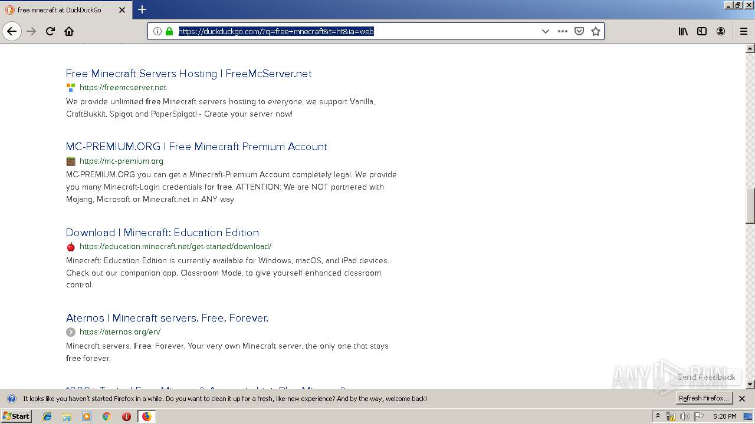This screenshot has height=424, width=755.
Task: Open the Library bookmarks and history panel
Action: point(683,31)
